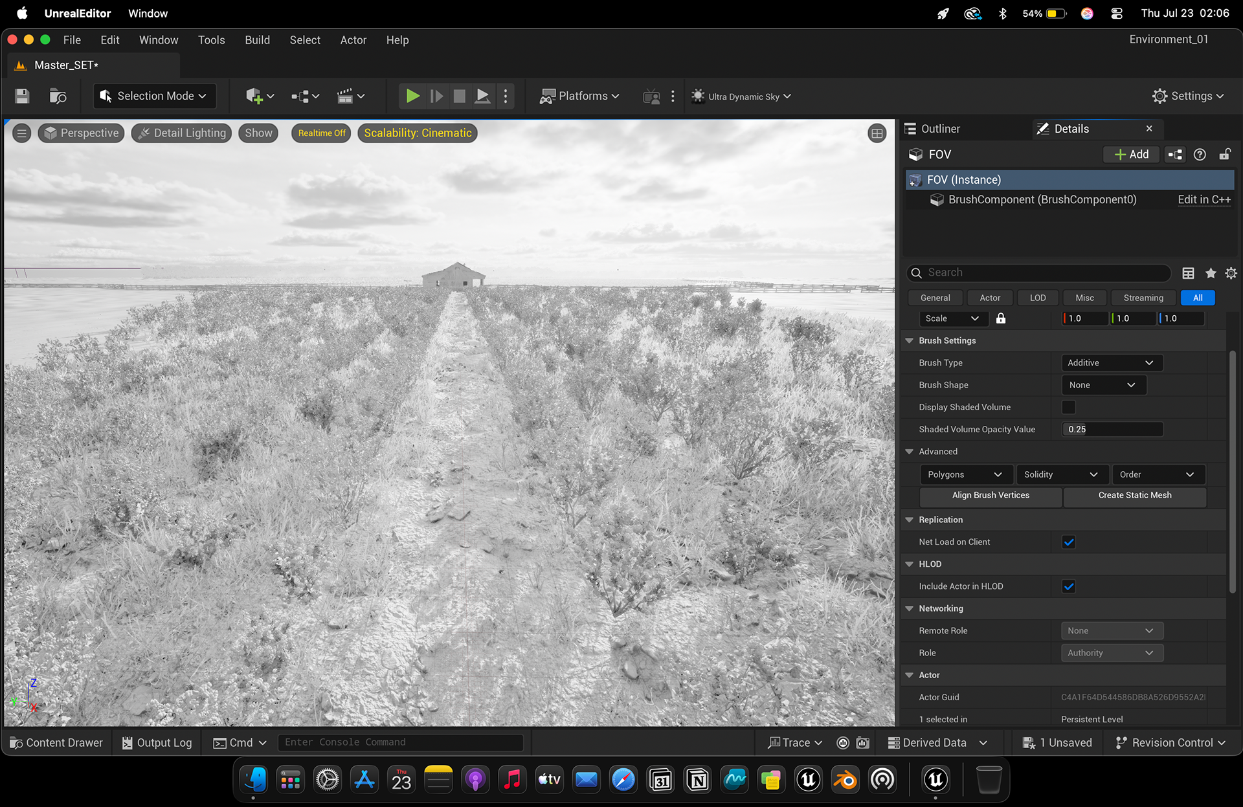The height and width of the screenshot is (807, 1243).
Task: Open Details property matrix table icon
Action: (1188, 273)
